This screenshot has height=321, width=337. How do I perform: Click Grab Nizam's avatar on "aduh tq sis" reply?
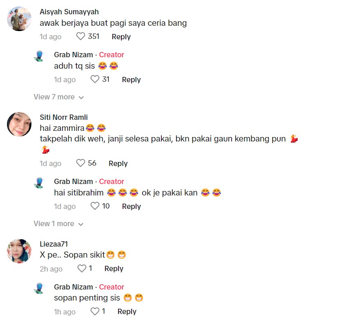tap(38, 56)
